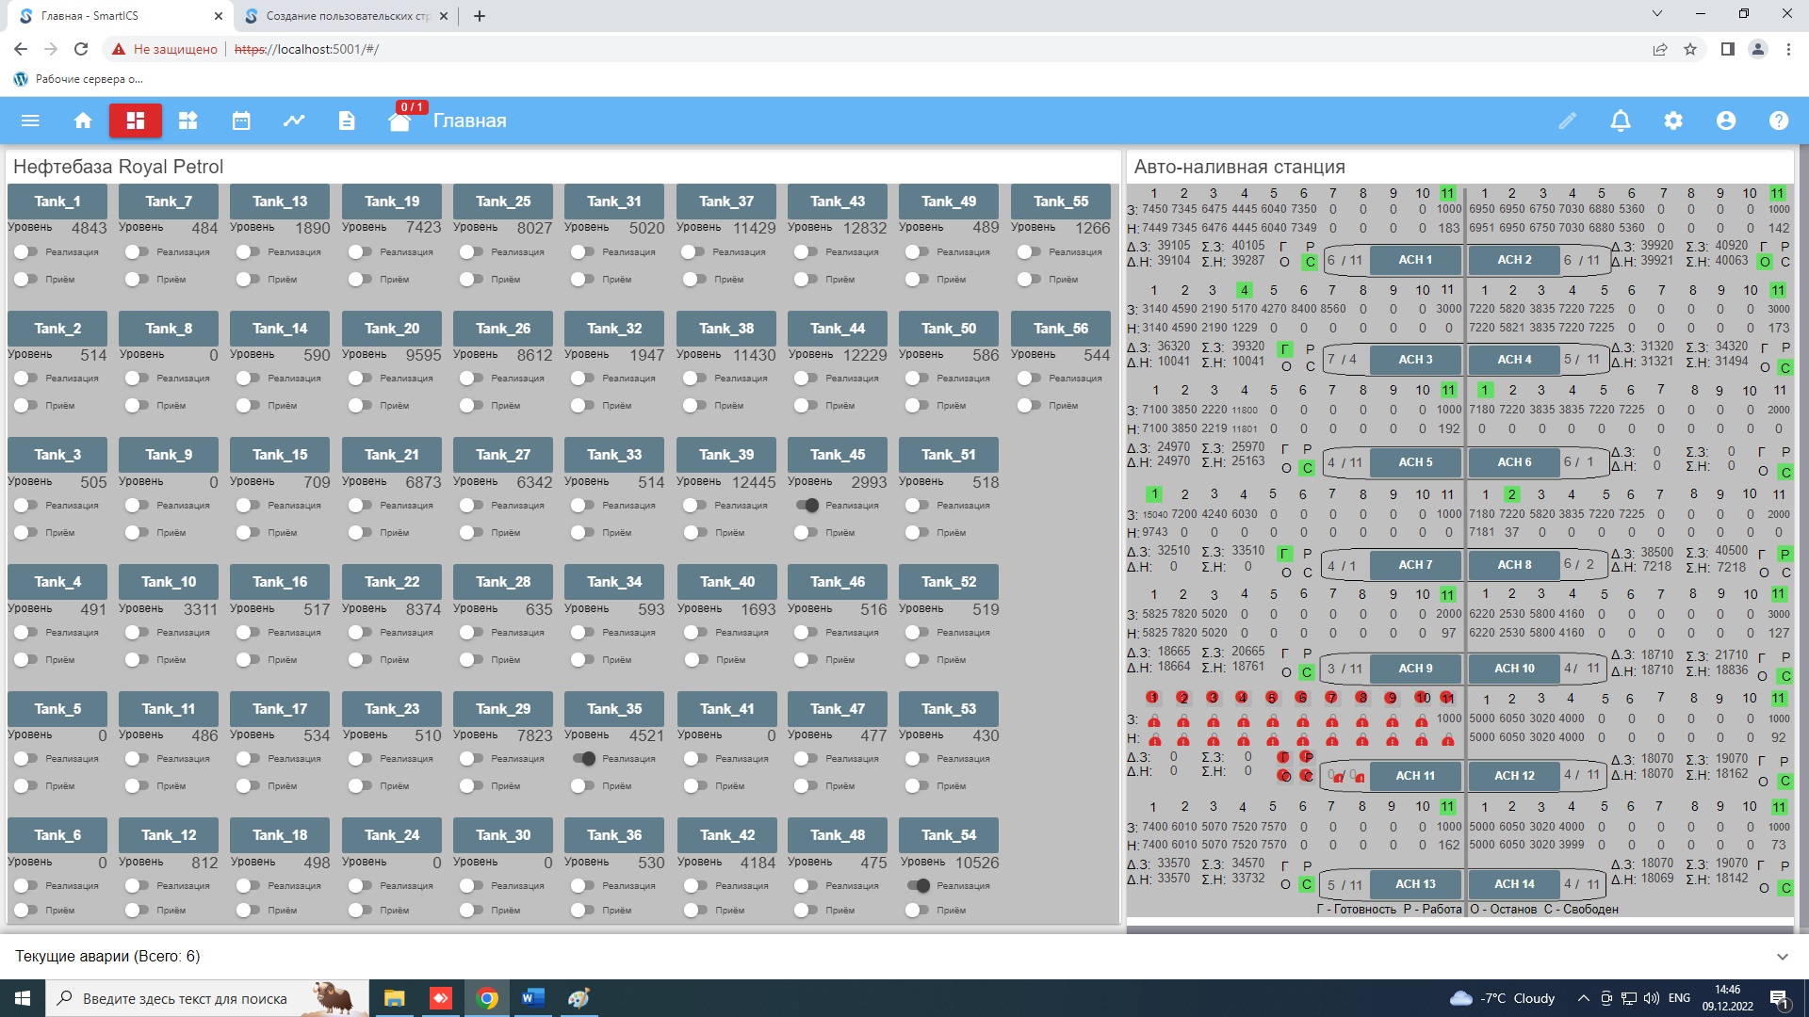Open Chrome tab search dropdown arrow
1809x1017 pixels.
click(1657, 14)
